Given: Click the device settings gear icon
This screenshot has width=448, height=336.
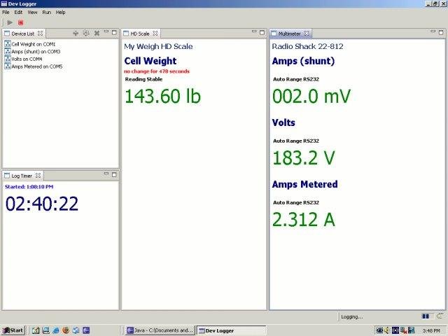Looking at the screenshot, I should tap(86, 34).
